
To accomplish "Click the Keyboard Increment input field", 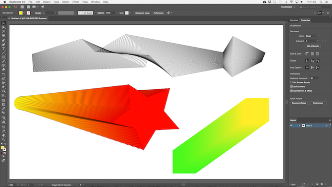I will [x=313, y=78].
